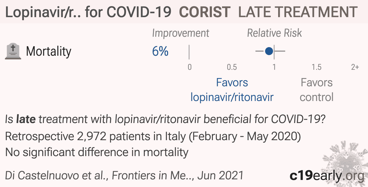
Task: Click the blue relative risk data point
Action: click(x=269, y=51)
